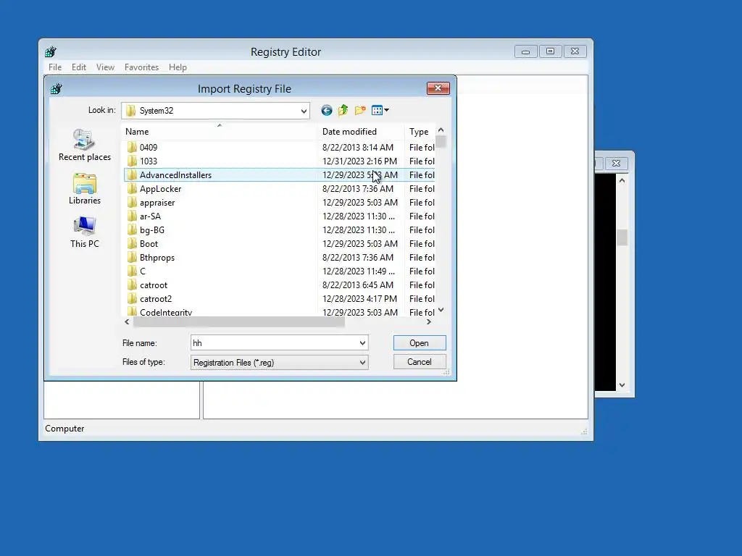Open the Edit menu
The height and width of the screenshot is (556, 742).
pyautogui.click(x=78, y=67)
